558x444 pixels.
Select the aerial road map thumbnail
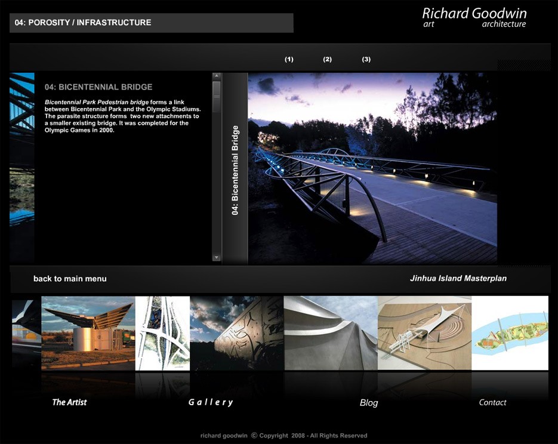point(163,334)
